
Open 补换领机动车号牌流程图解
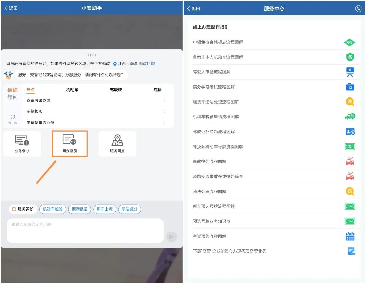[274, 147]
